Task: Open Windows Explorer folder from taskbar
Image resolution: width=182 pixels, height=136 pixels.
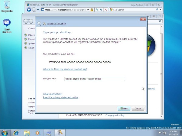Action: pyautogui.click(x=27, y=133)
